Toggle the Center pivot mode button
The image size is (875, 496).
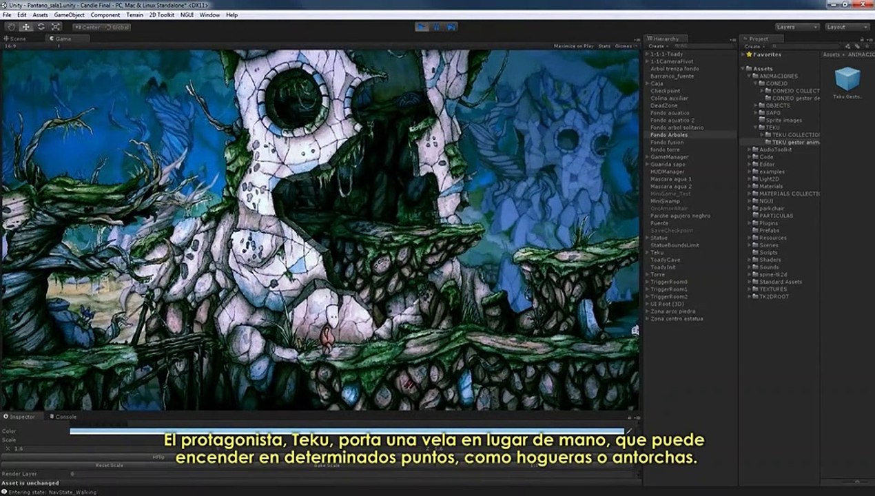87,27
